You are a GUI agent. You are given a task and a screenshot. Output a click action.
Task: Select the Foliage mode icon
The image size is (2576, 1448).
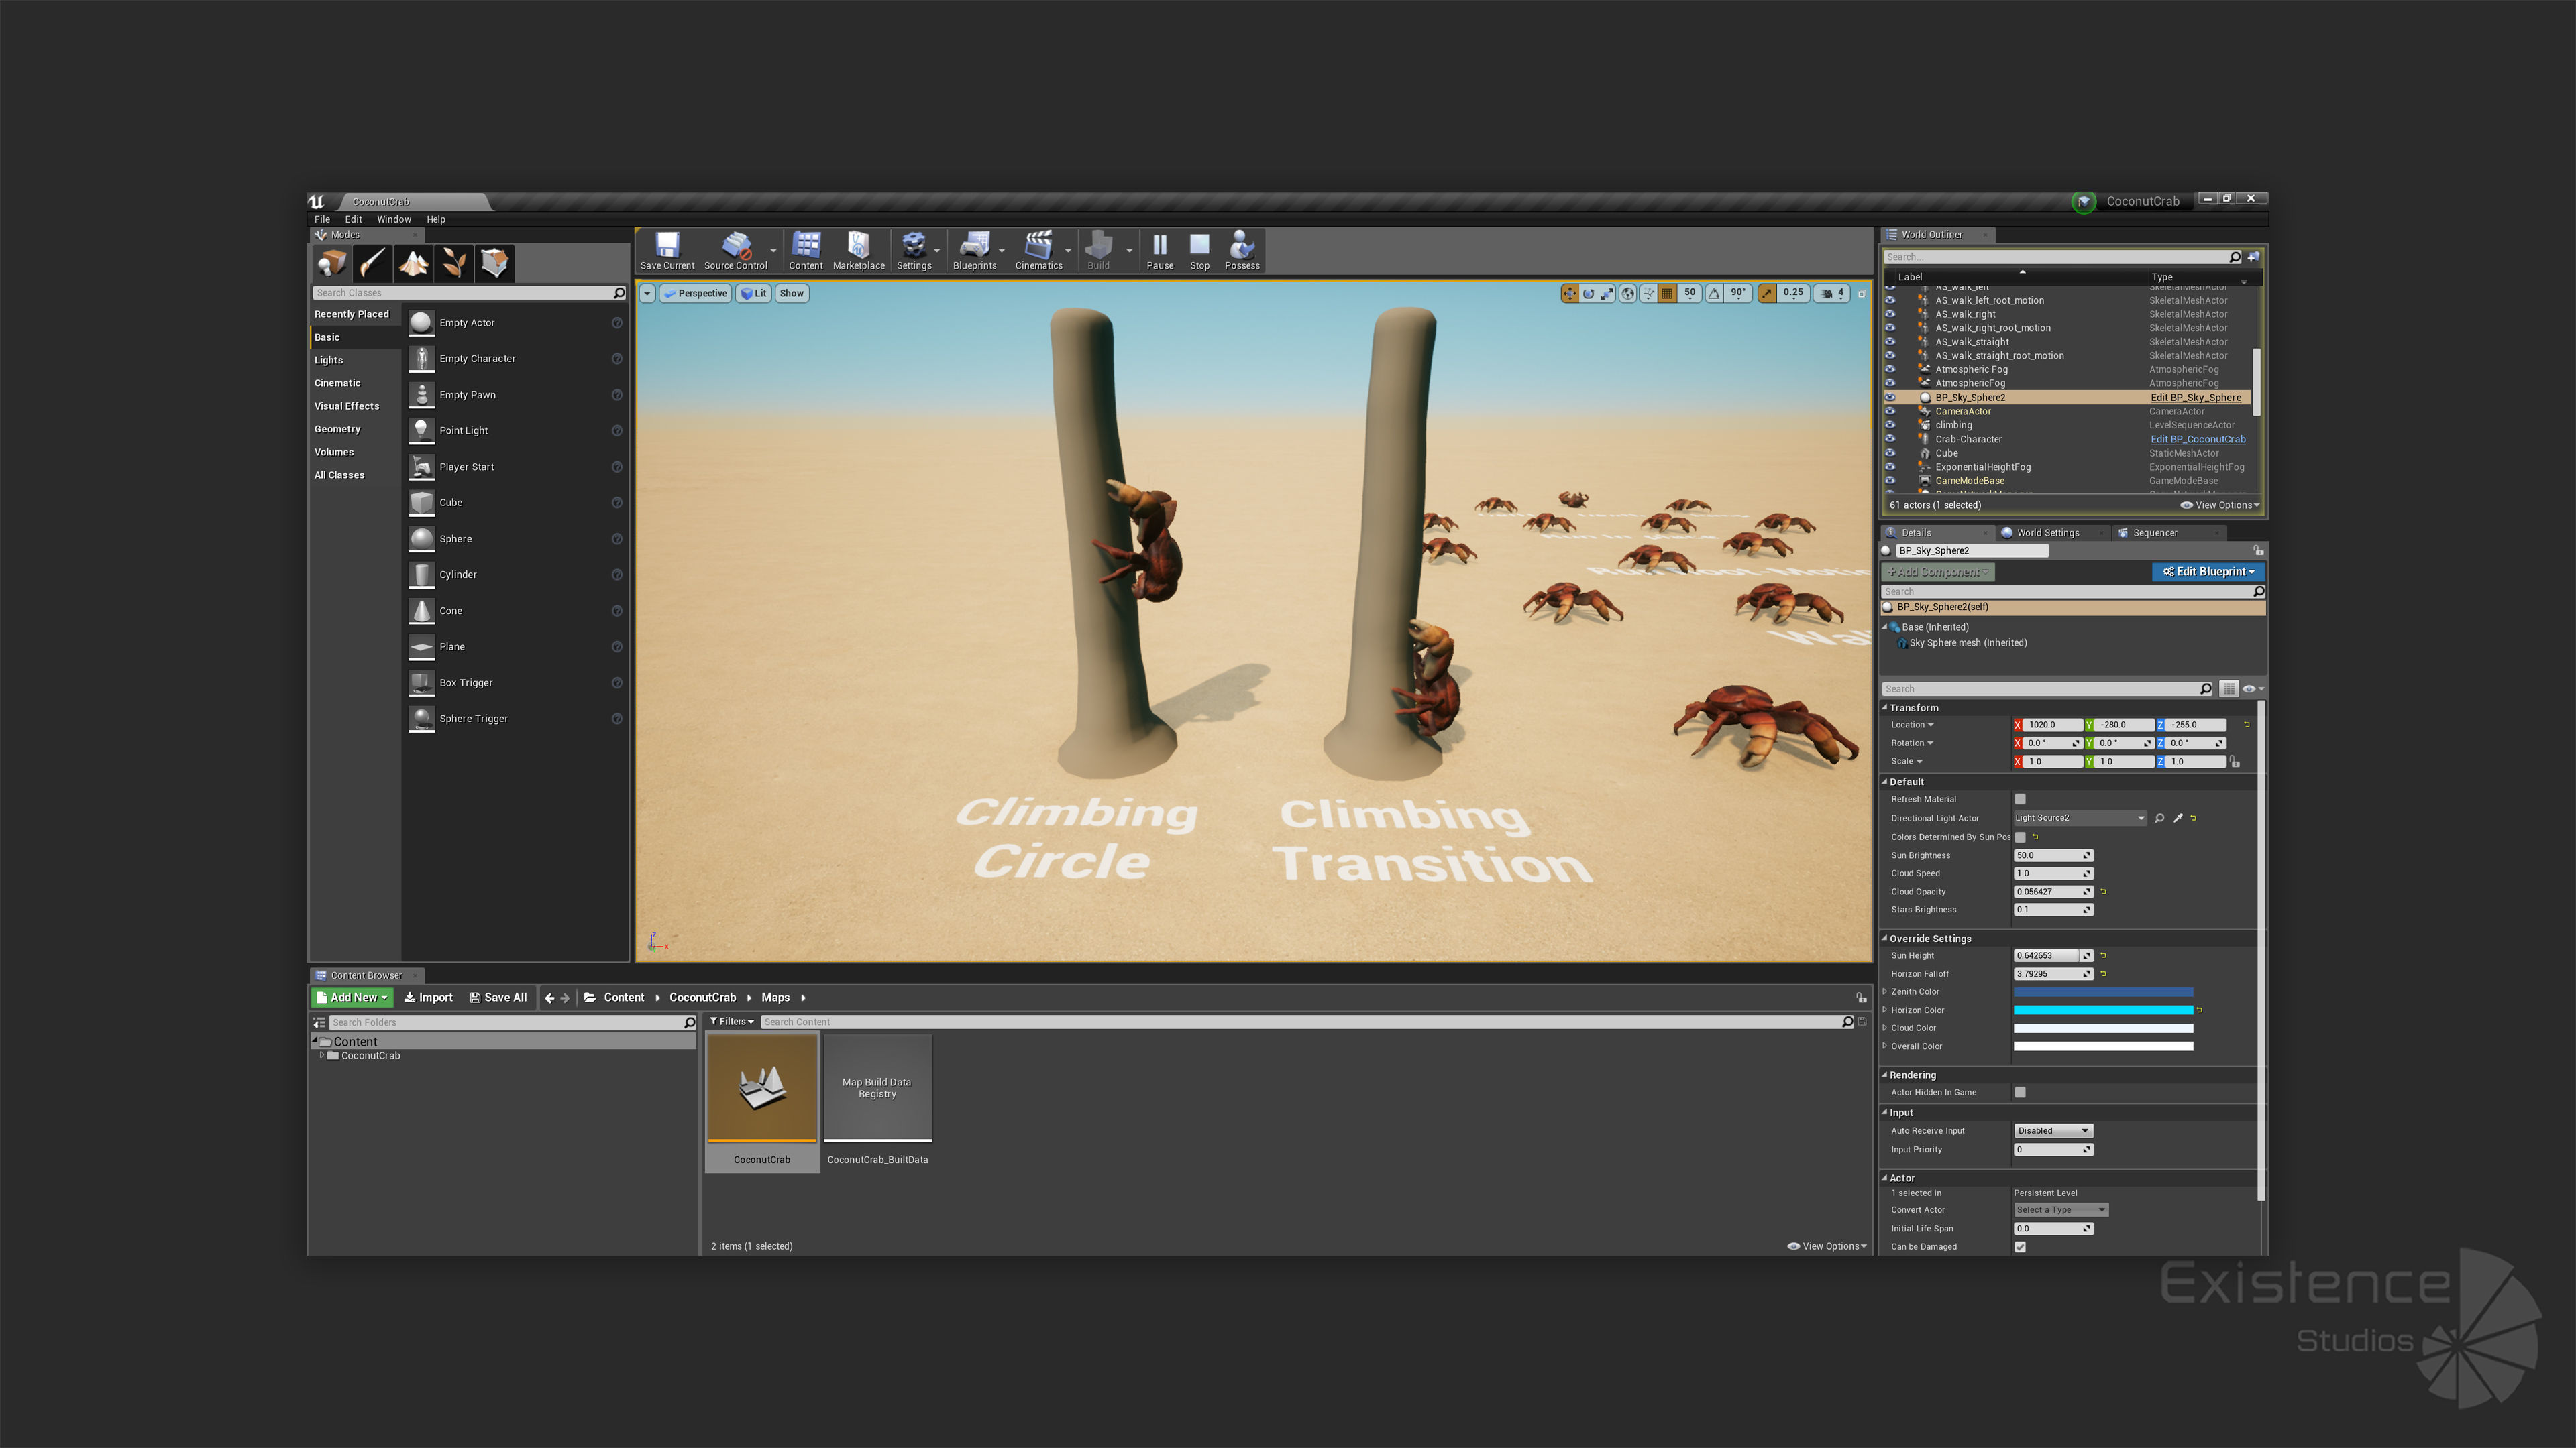pos(454,263)
